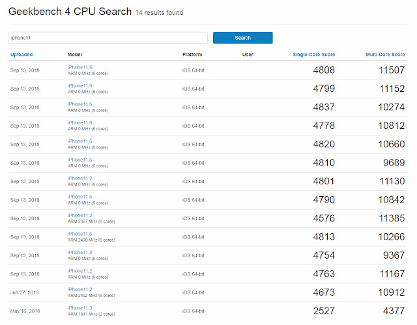417x325 pixels.
Task: Open the iPhone11,2 result scoring 4576
Action: [x=79, y=215]
